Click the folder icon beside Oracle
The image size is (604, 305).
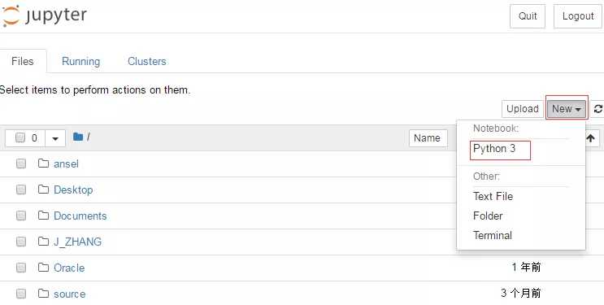coord(43,268)
